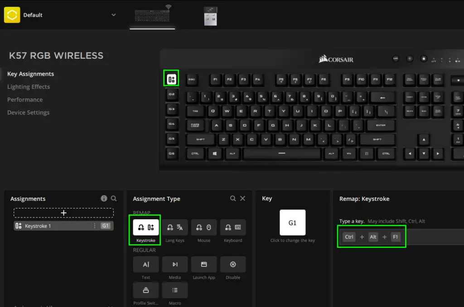
Task: Select the Windows lock button on keyboard
Action: pyautogui.click(x=424, y=59)
